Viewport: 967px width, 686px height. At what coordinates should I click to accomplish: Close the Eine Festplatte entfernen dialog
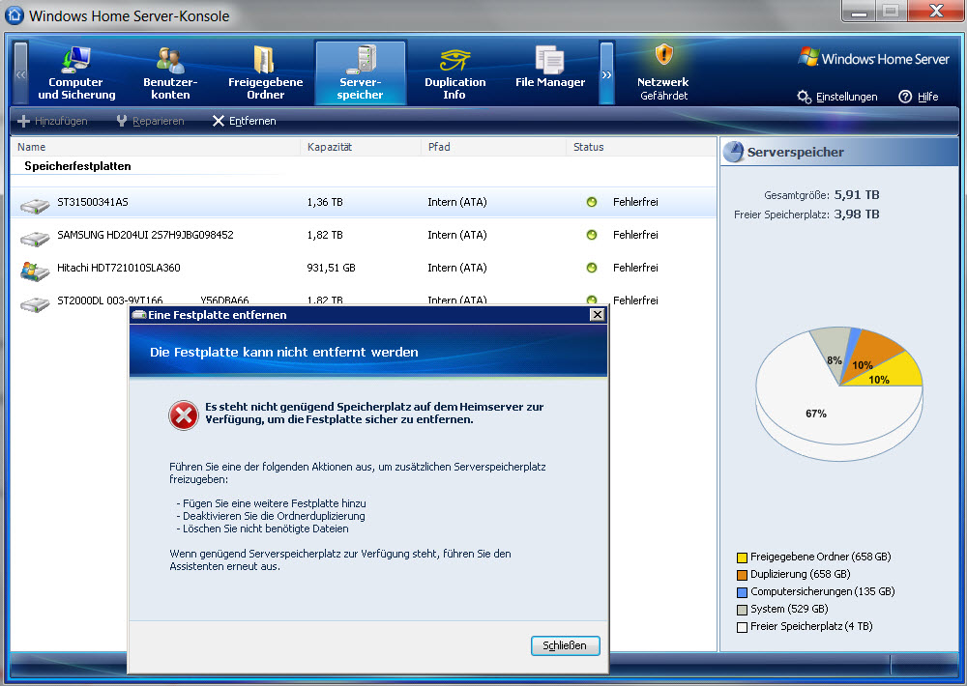click(x=597, y=315)
